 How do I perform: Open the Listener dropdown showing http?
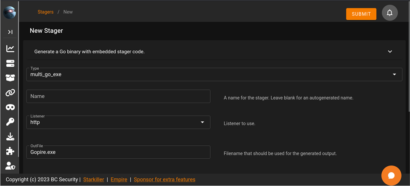tap(118, 122)
